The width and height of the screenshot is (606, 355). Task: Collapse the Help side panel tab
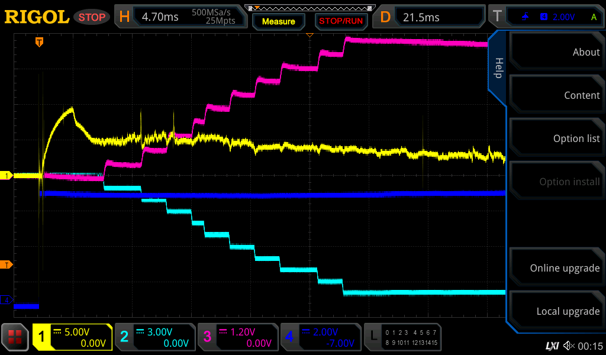coord(498,67)
